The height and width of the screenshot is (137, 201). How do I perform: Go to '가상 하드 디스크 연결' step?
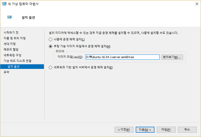click(18, 61)
